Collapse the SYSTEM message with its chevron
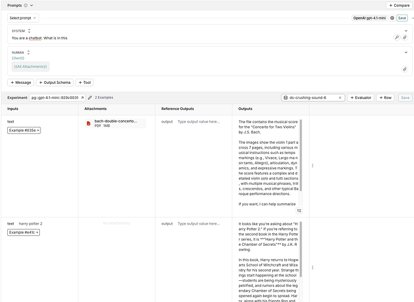The image size is (414, 302). (406, 31)
